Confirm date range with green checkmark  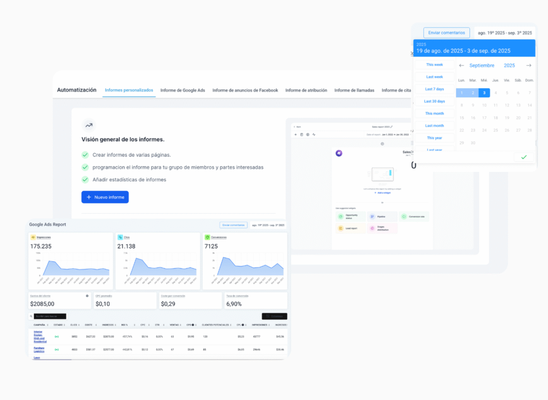523,157
